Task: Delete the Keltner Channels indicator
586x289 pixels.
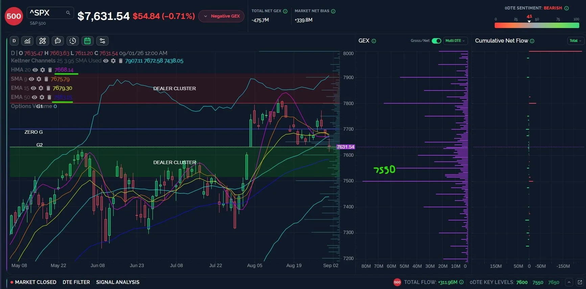Action: tap(121, 61)
